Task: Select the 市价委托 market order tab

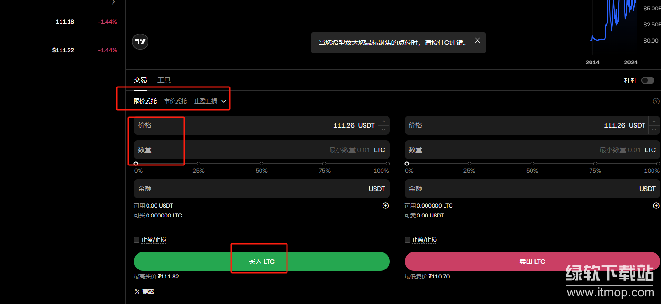Action: tap(175, 101)
